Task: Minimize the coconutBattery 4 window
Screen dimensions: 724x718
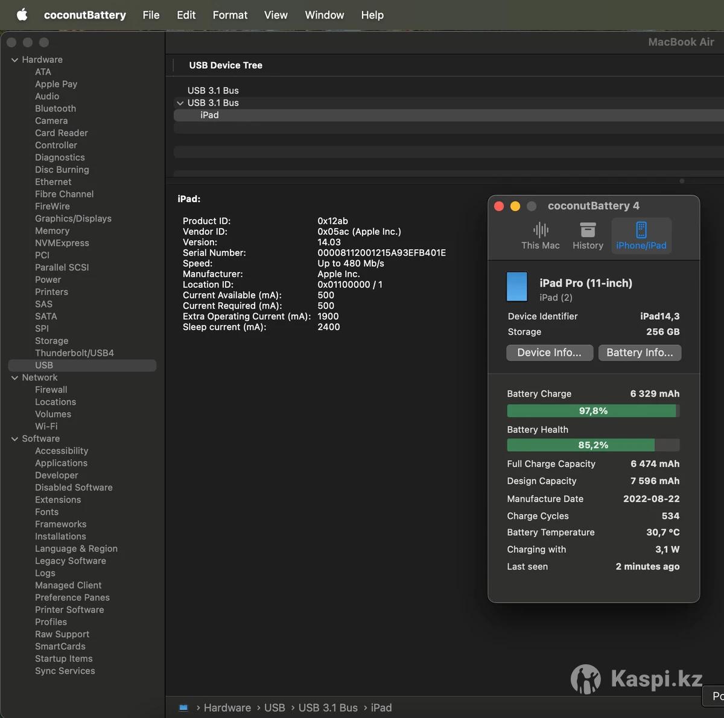Action: click(x=515, y=206)
